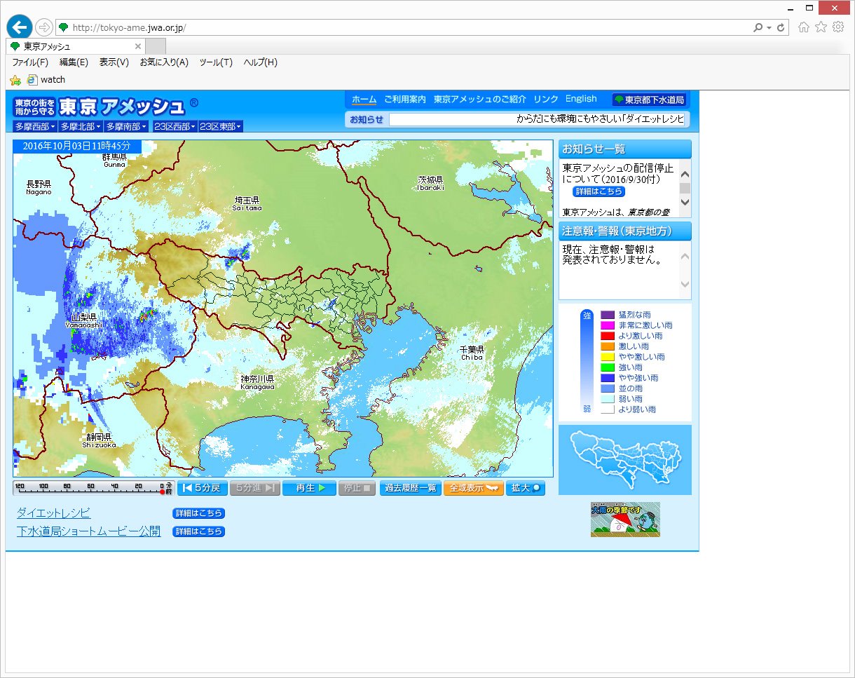This screenshot has width=855, height=678.
Task: Click the より激しい雨 red legend swatch
Action: (x=608, y=336)
